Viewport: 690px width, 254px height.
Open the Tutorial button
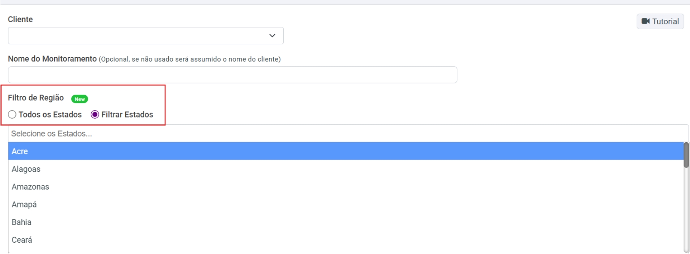coord(660,21)
